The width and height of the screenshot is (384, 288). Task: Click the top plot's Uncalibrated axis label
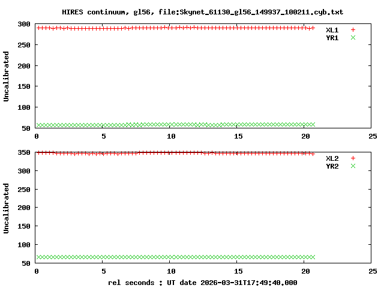(x=6, y=76)
